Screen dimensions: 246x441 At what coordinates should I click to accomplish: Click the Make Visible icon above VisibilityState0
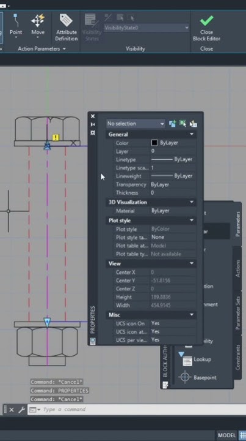click(120, 17)
